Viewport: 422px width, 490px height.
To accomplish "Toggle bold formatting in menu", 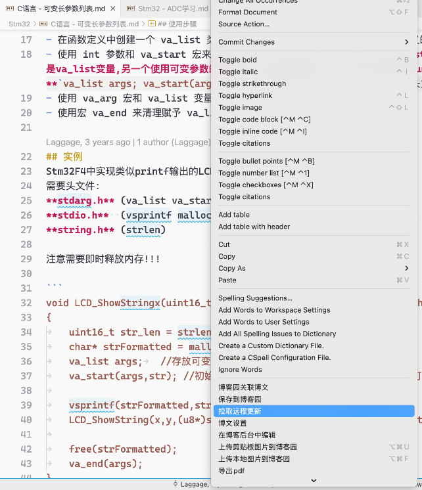I will click(314, 60).
